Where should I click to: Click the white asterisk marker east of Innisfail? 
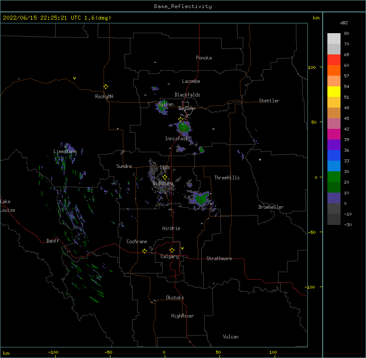[213, 129]
